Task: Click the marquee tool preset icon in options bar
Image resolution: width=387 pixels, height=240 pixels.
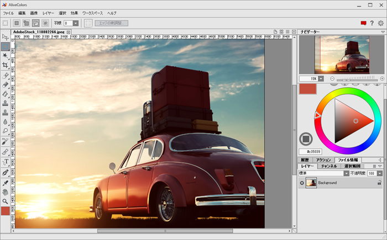Action: [x=5, y=23]
